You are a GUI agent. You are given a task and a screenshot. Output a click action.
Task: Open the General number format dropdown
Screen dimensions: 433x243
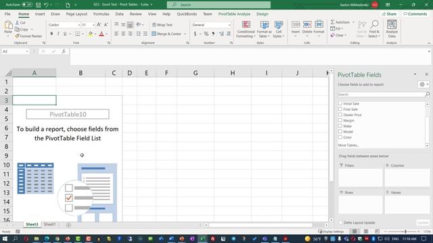pyautogui.click(x=229, y=25)
